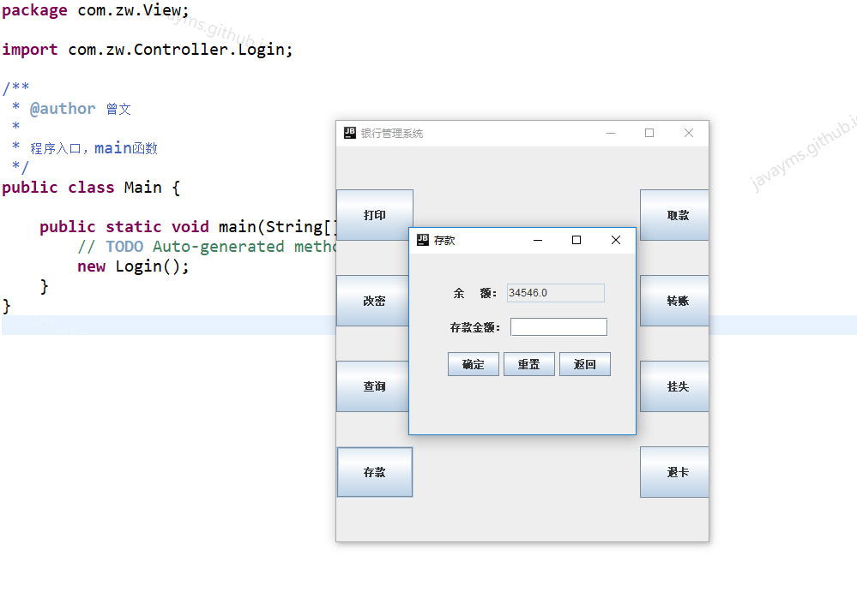857x598 pixels.
Task: Click the 转账 (Transfer) button
Action: coord(673,301)
